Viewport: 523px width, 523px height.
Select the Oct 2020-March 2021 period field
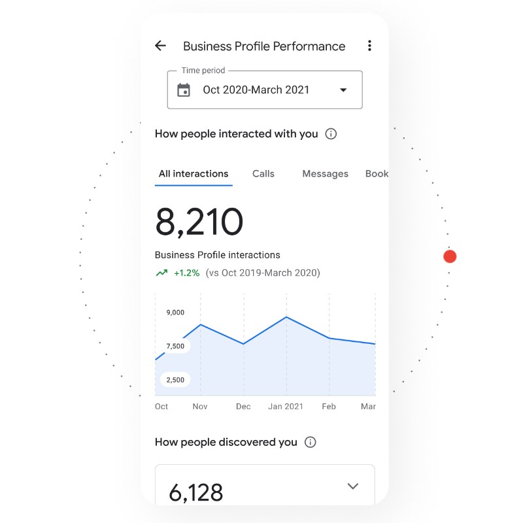(x=256, y=90)
